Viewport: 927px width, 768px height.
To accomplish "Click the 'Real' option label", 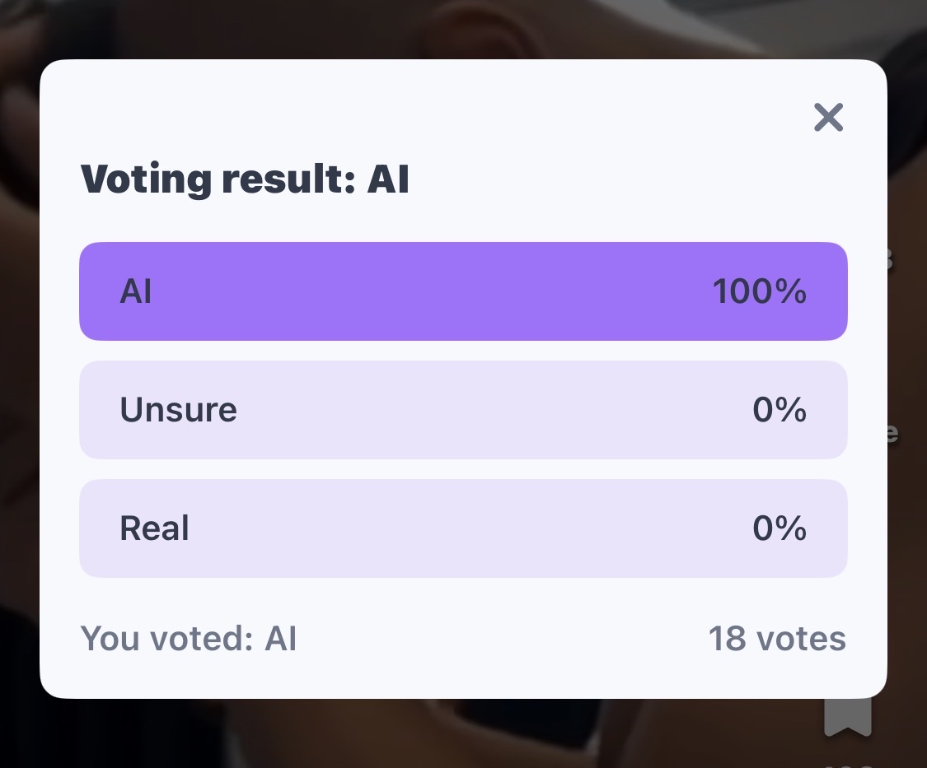I will [155, 528].
